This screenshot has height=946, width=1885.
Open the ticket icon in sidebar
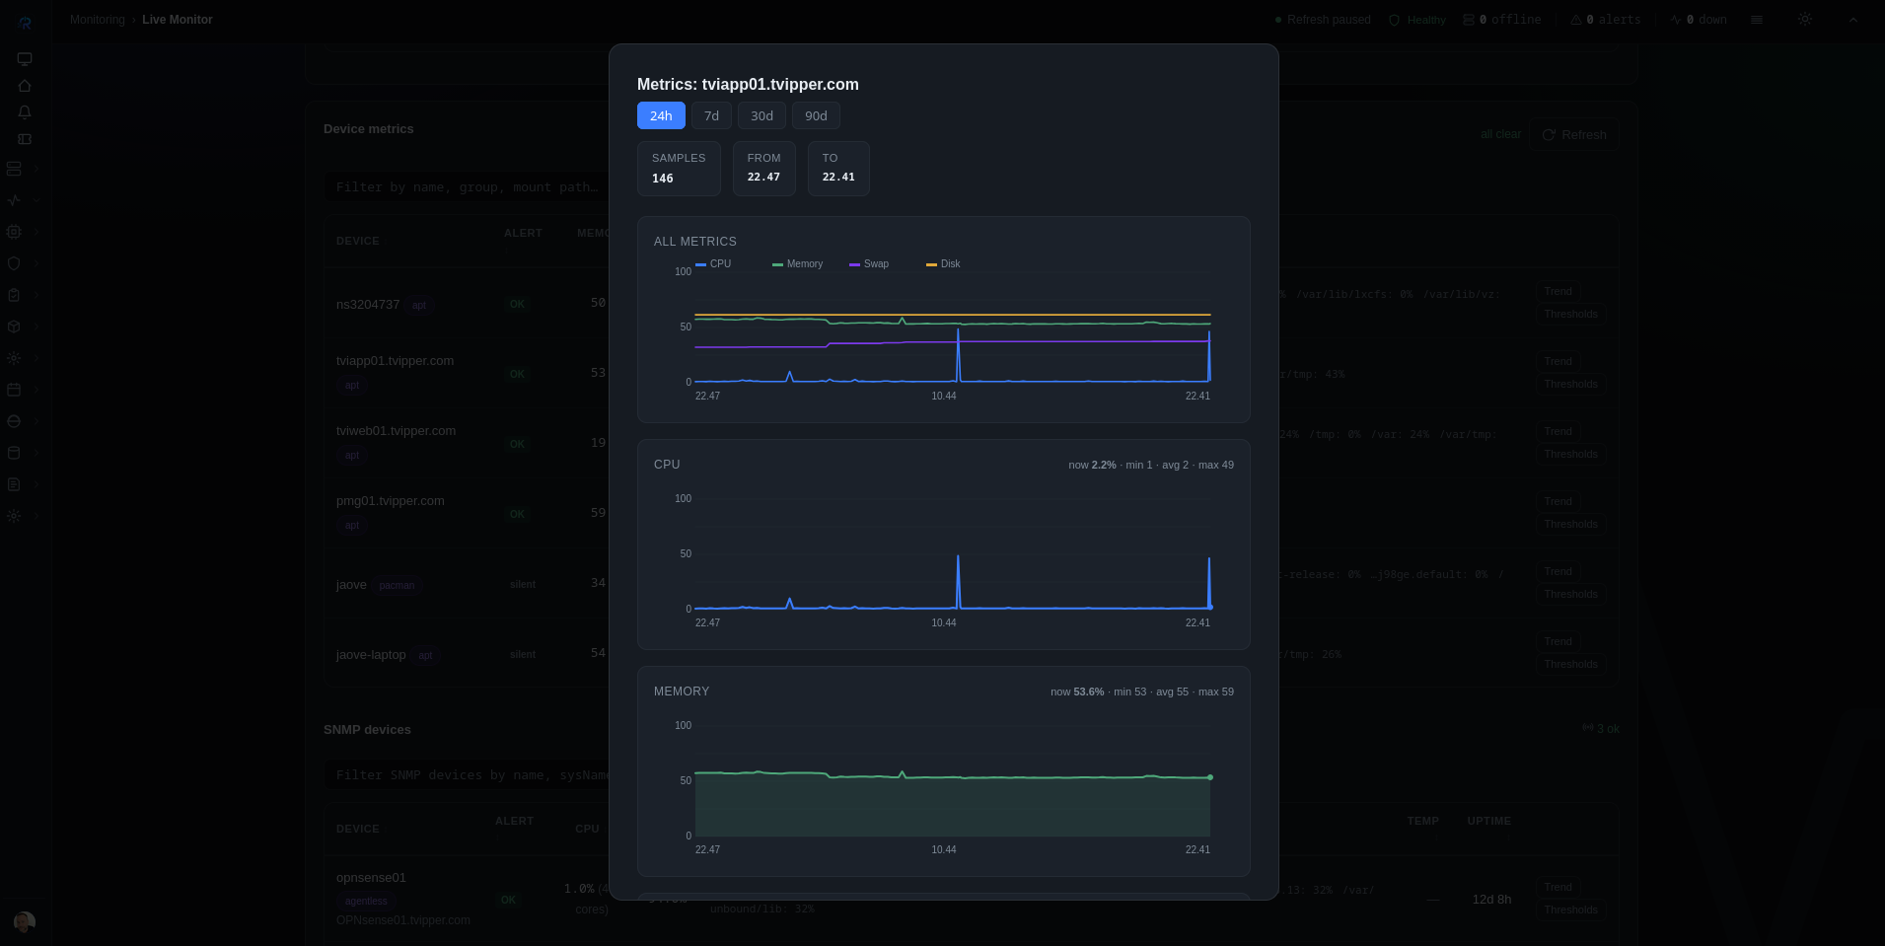coord(25,139)
